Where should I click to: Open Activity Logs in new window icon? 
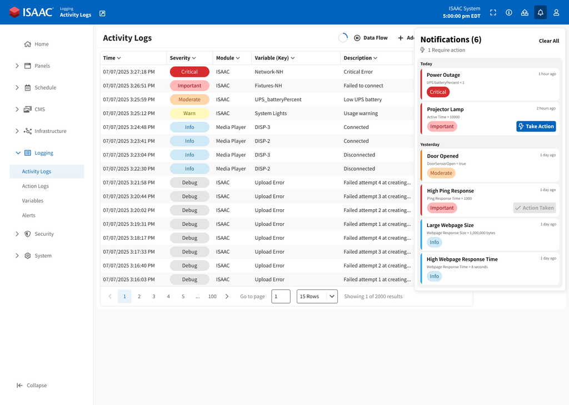(102, 13)
